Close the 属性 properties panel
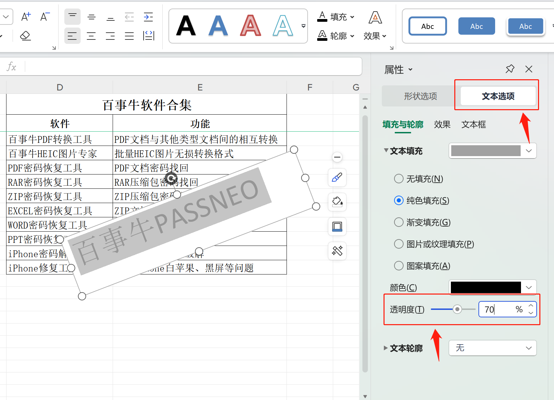This screenshot has width=554, height=400. (x=529, y=69)
